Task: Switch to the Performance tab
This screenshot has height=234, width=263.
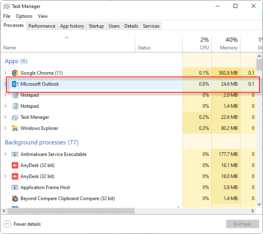Action: pyautogui.click(x=42, y=26)
